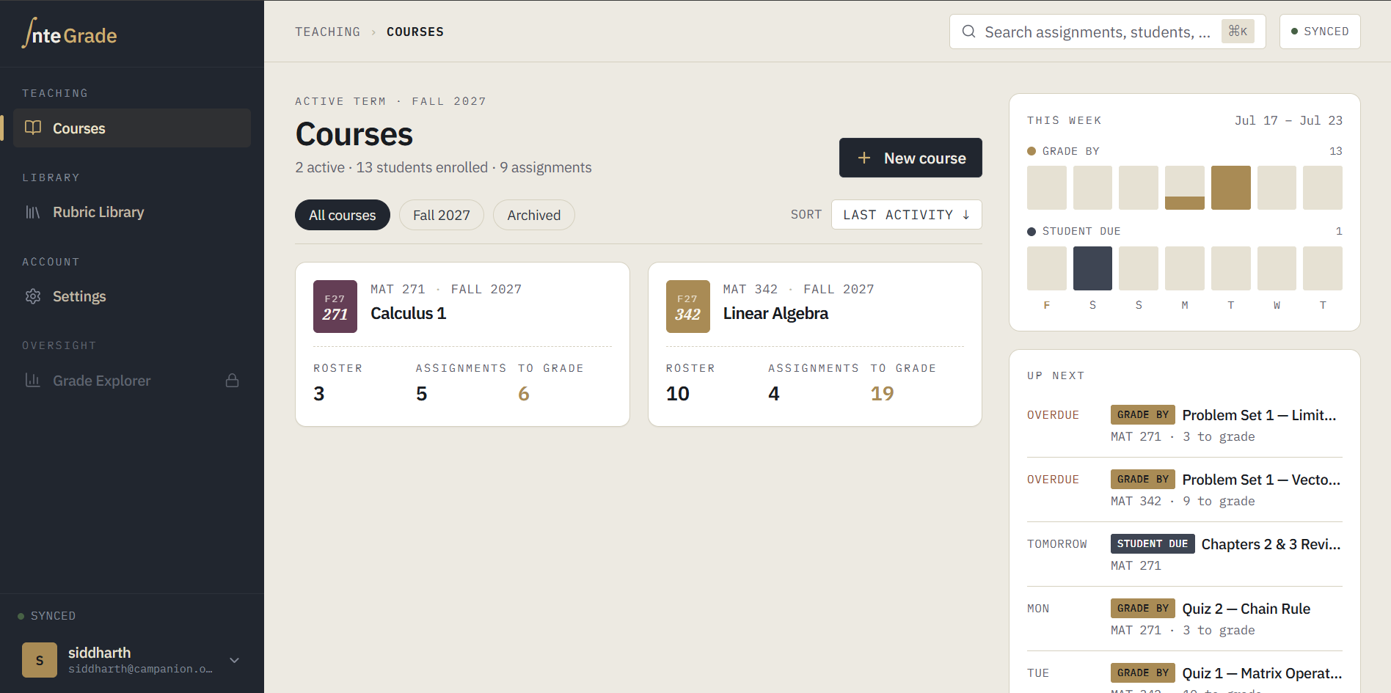Open the Calculus 1 course card
Screen dimensions: 1391x693
462,344
